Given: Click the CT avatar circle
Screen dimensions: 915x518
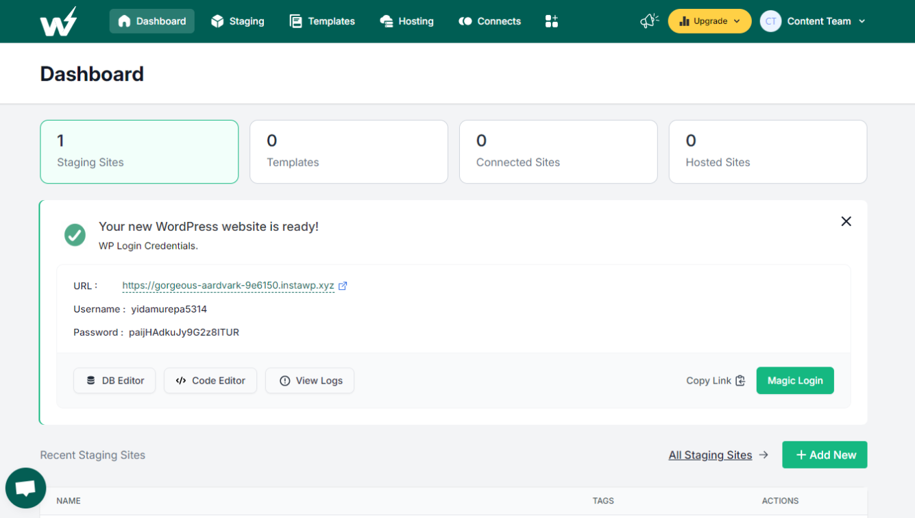Looking at the screenshot, I should [x=770, y=21].
